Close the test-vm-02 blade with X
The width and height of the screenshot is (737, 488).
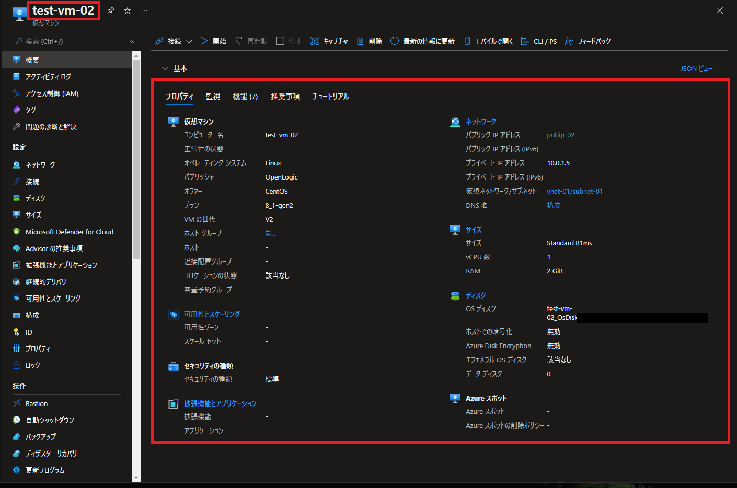click(720, 10)
